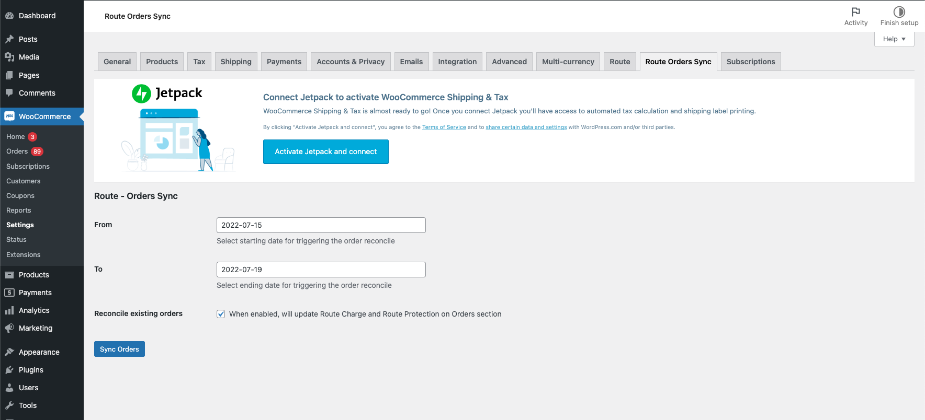This screenshot has width=925, height=420.
Task: Click the From date input field
Action: pos(321,225)
